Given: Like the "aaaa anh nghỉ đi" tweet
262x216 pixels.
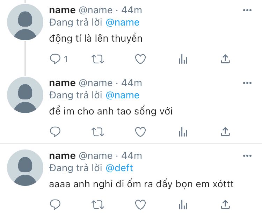Looking at the screenshot, I should click(x=140, y=204).
